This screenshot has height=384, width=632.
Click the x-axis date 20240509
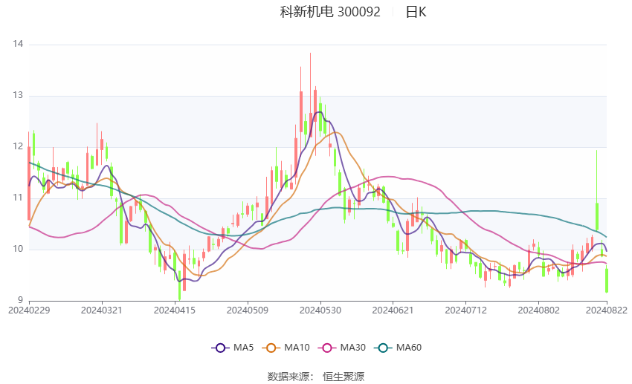pos(248,310)
